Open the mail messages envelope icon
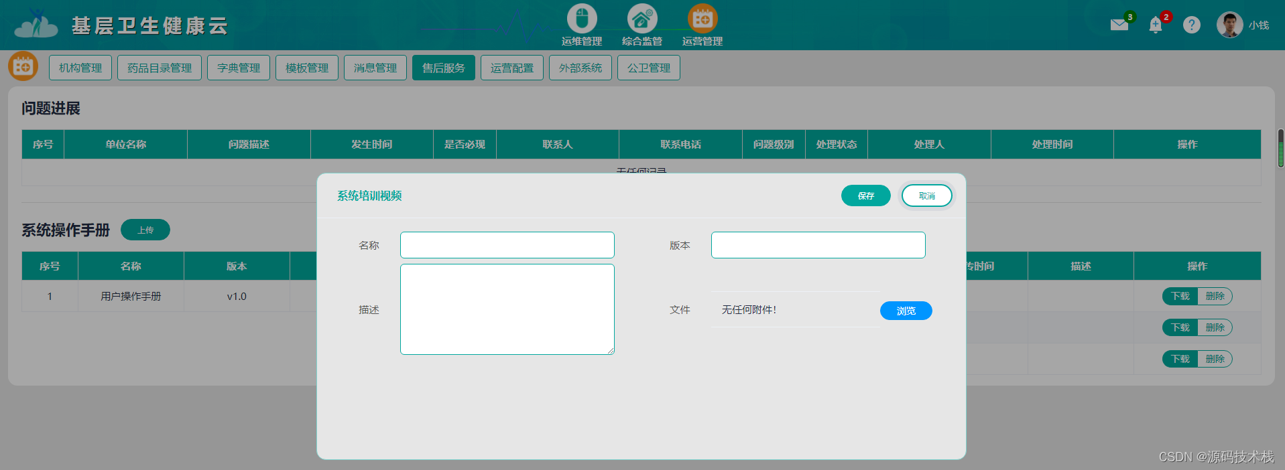Image resolution: width=1285 pixels, height=470 pixels. pos(1119,25)
